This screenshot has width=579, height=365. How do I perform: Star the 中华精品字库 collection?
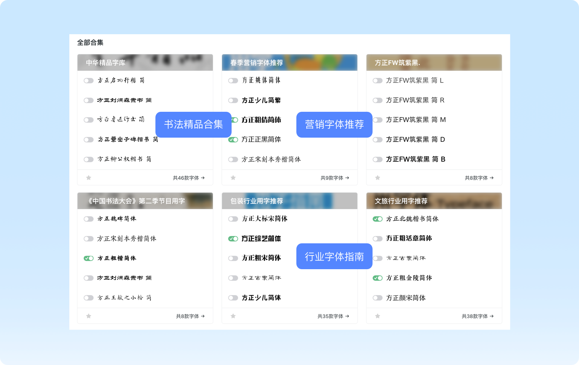[89, 178]
